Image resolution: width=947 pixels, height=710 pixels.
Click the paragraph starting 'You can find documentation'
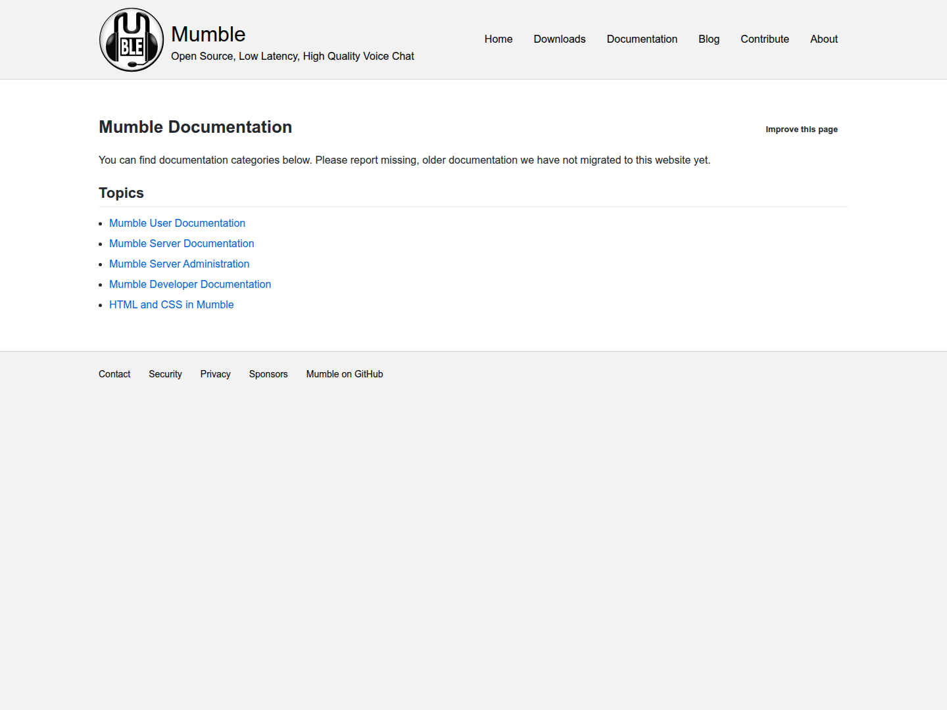point(404,160)
